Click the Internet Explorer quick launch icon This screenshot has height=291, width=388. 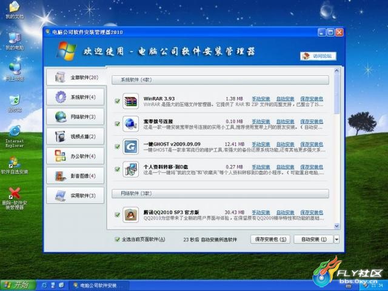click(44, 286)
